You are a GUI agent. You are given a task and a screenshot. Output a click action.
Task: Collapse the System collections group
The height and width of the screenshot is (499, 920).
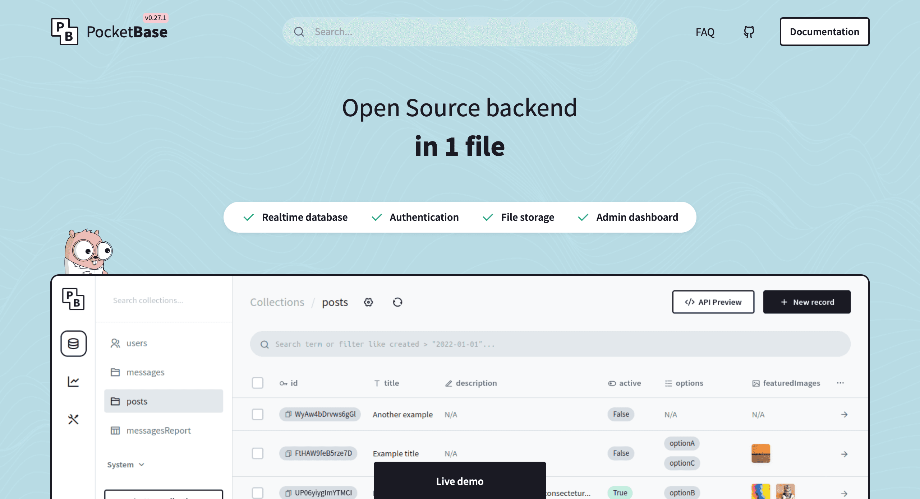coord(126,465)
